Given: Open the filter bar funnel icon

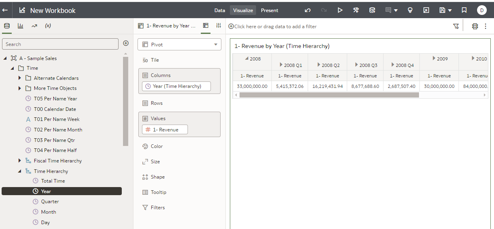Looking at the screenshot, I should point(456,26).
